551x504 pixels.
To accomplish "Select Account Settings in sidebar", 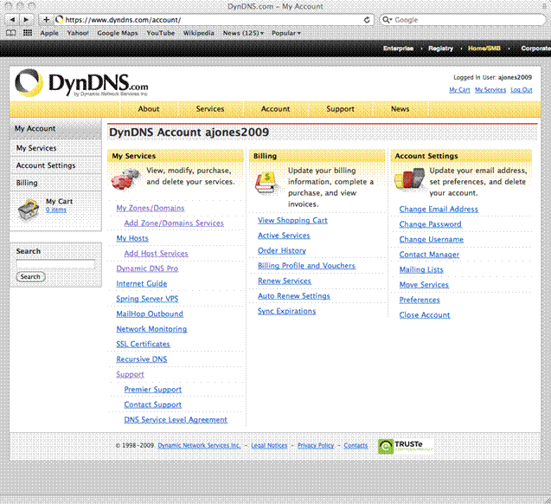I will tap(55, 165).
